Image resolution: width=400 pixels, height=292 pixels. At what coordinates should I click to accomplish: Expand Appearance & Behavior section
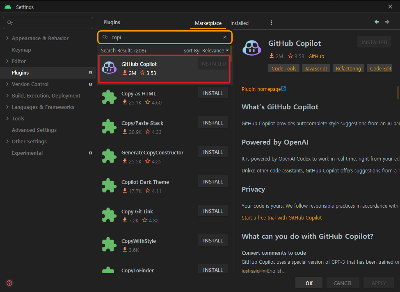[7, 38]
